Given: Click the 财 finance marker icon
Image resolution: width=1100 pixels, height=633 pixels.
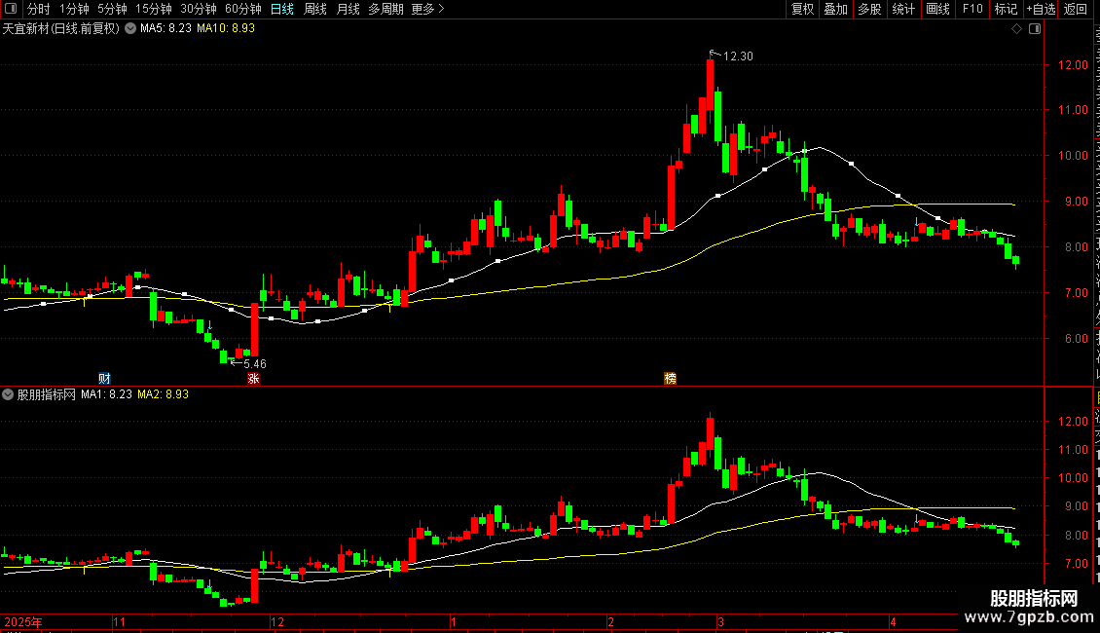Looking at the screenshot, I should (104, 378).
